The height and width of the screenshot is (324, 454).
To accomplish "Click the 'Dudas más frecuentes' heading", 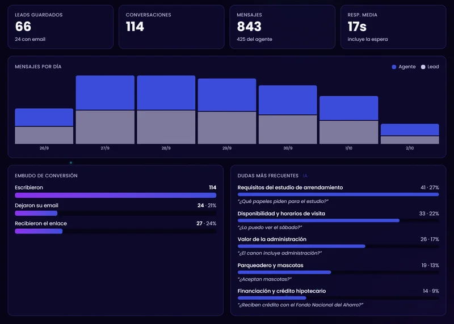I will coord(268,176).
